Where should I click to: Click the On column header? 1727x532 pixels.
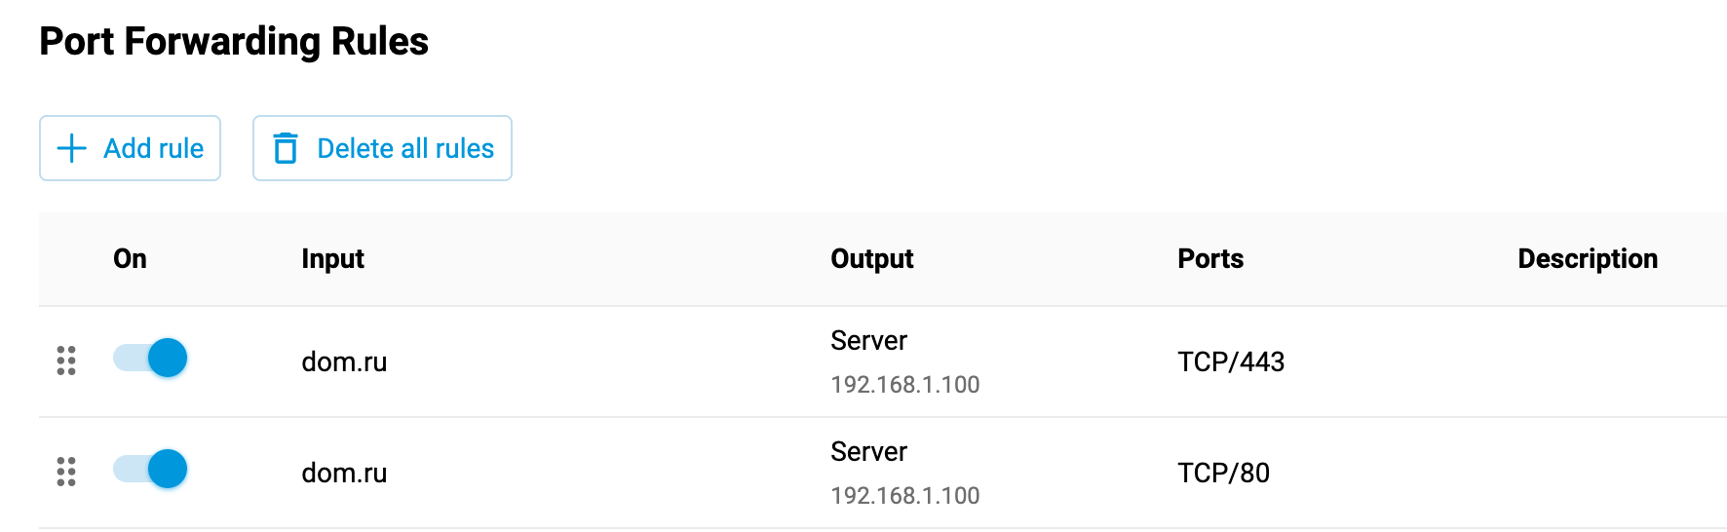(130, 258)
